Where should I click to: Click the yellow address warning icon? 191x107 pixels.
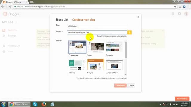[129, 32]
